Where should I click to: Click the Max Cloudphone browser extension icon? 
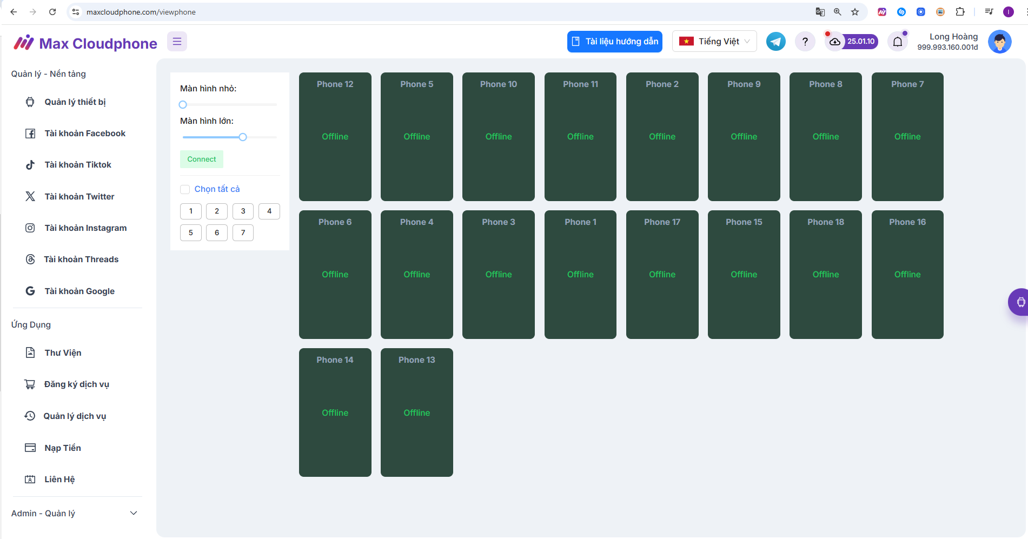tap(882, 12)
